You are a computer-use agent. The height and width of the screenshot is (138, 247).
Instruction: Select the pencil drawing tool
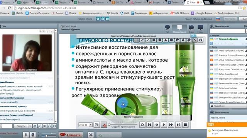click(142, 40)
